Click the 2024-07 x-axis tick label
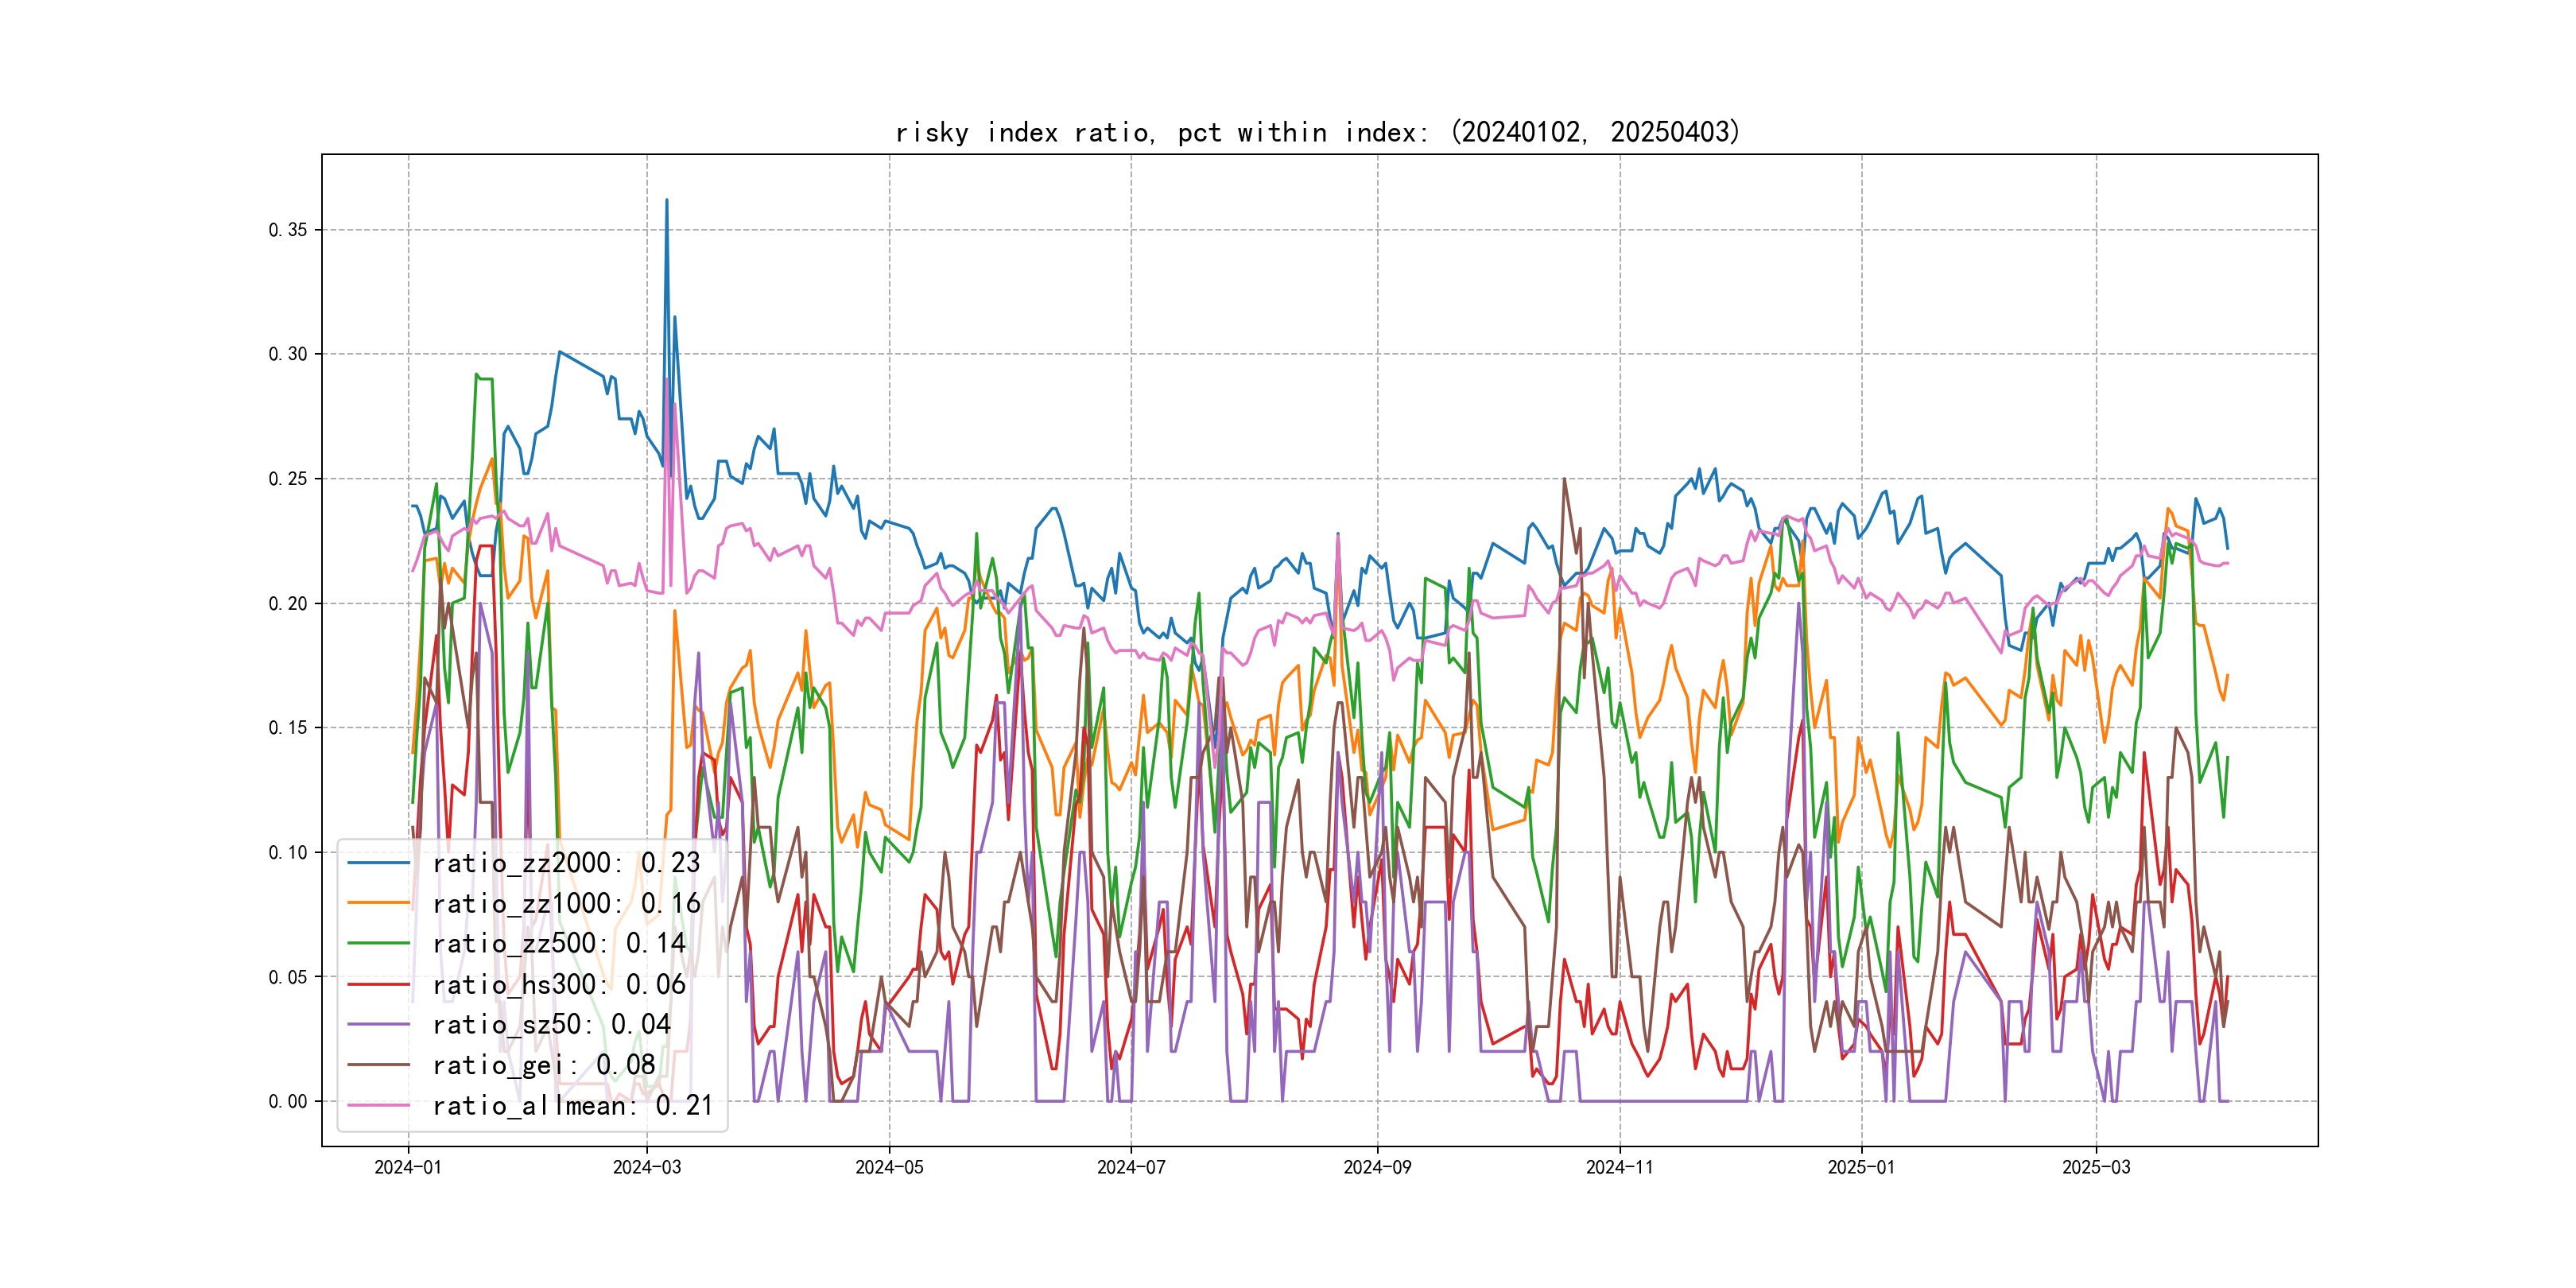The width and height of the screenshot is (2576, 1288). tap(1131, 1168)
